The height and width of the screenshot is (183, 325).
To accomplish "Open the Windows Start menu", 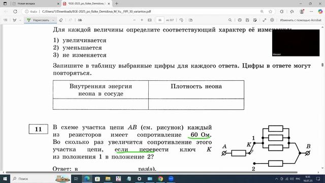I will (5, 178).
